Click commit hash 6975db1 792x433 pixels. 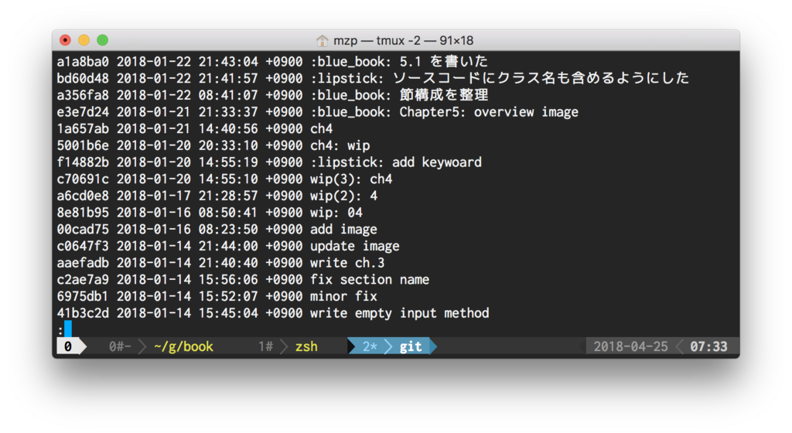[83, 296]
